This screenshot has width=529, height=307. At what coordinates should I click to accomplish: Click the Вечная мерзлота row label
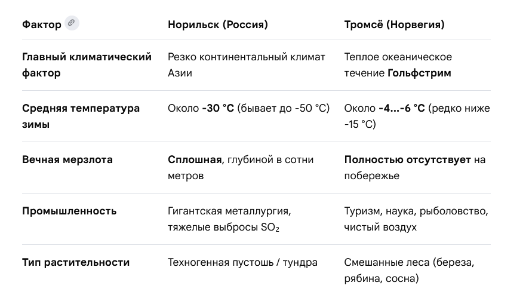tap(67, 159)
